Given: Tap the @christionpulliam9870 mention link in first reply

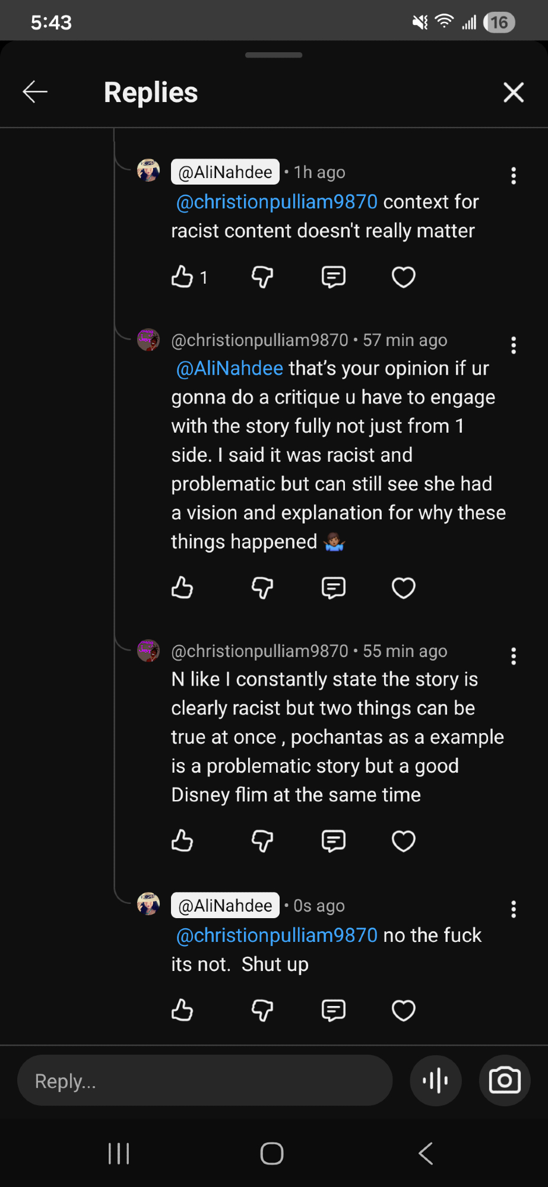Looking at the screenshot, I should pos(277,202).
